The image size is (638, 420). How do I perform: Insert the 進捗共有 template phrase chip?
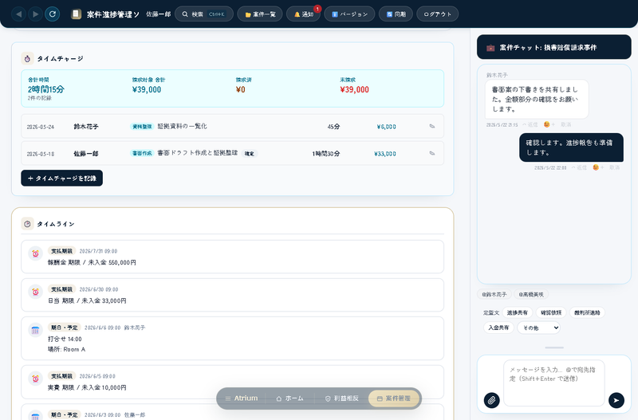point(517,312)
